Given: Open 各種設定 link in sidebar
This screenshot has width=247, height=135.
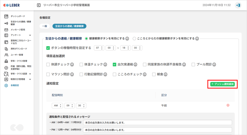Looking at the screenshot, I should pos(15,86).
